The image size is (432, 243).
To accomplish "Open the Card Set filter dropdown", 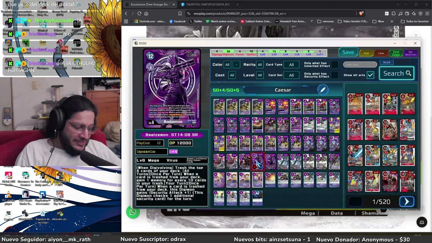I will [291, 75].
